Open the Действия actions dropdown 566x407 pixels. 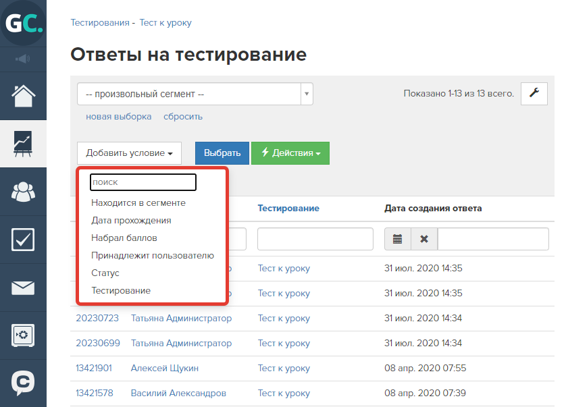(x=290, y=153)
